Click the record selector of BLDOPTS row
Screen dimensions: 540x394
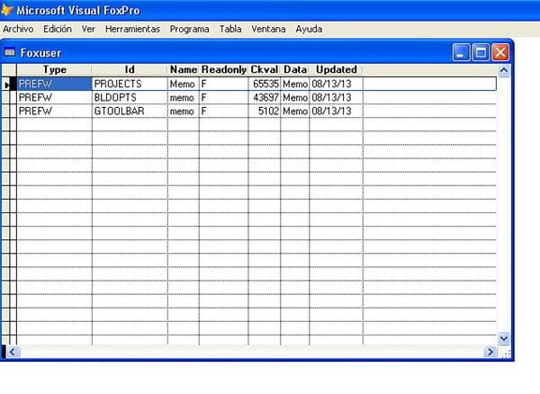pyautogui.click(x=6, y=98)
